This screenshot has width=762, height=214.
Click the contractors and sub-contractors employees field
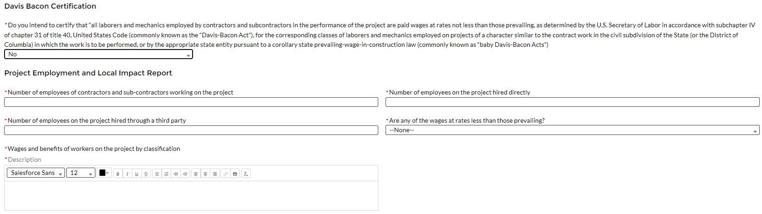pyautogui.click(x=191, y=102)
